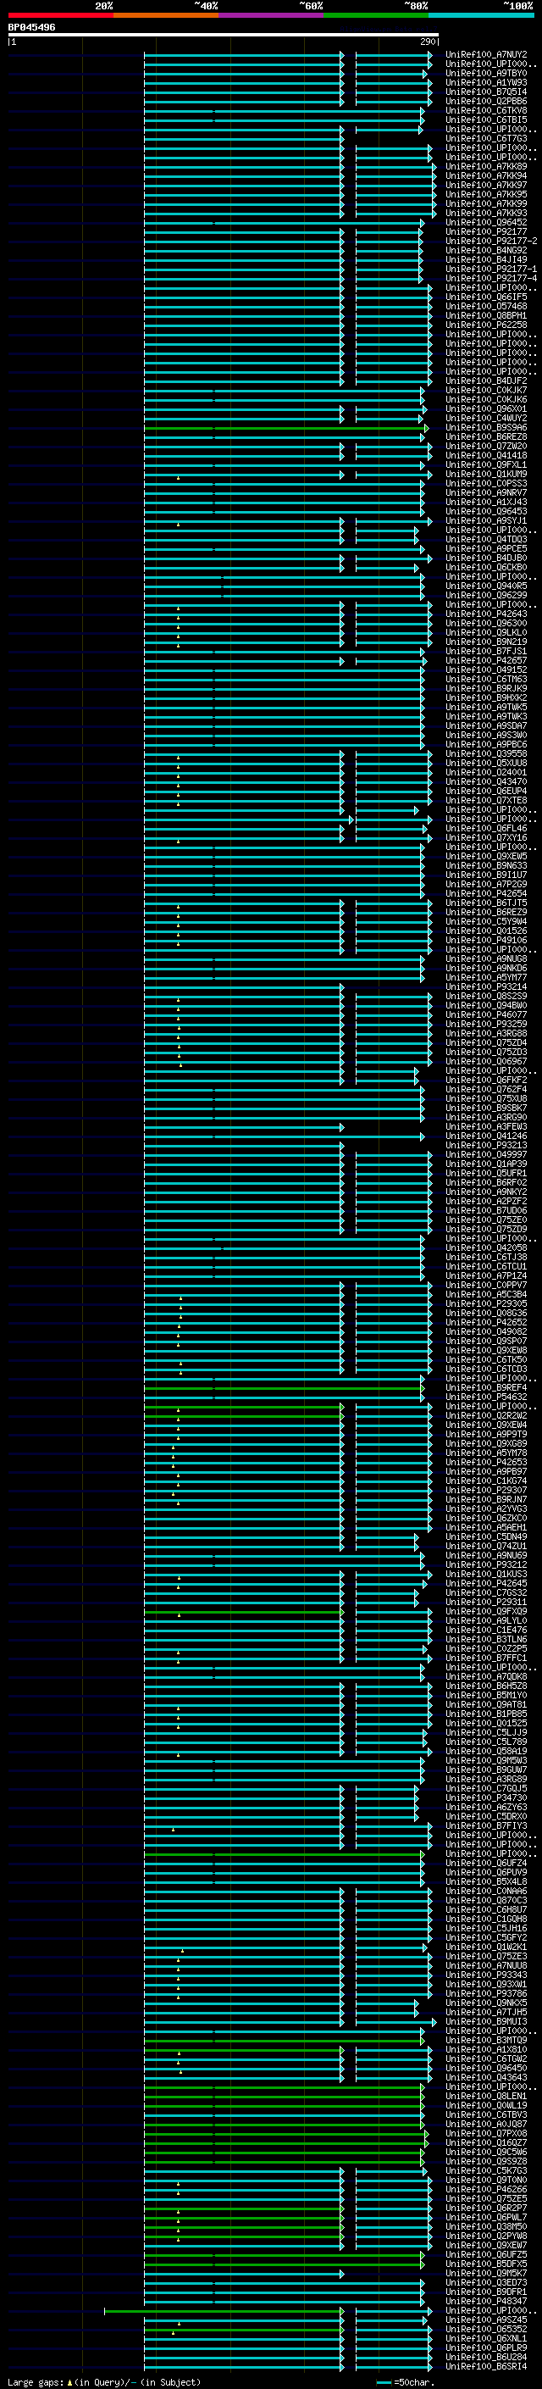Screen dimensions: 542x2389
Task: Open UniRef100_Q6FL46 entry
Action: (486, 828)
